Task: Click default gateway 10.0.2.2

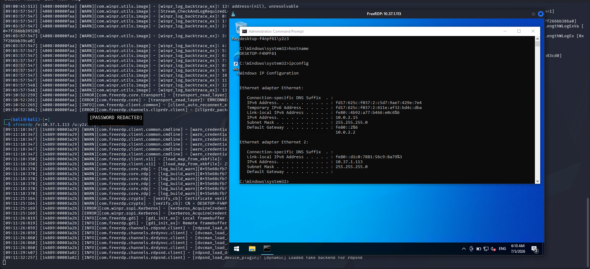Action: [345, 132]
